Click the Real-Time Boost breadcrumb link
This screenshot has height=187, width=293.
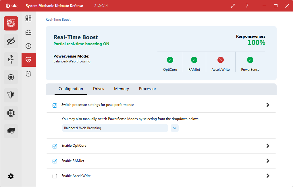58,20
